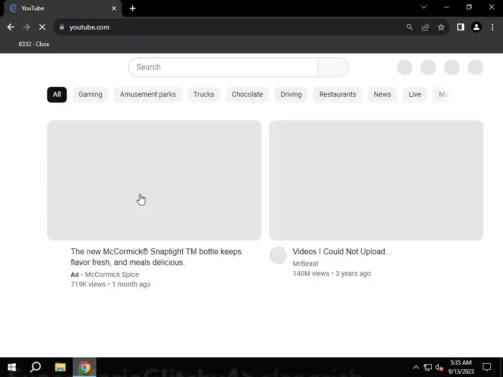Open a new tab with plus button
503x377 pixels.
(x=133, y=8)
